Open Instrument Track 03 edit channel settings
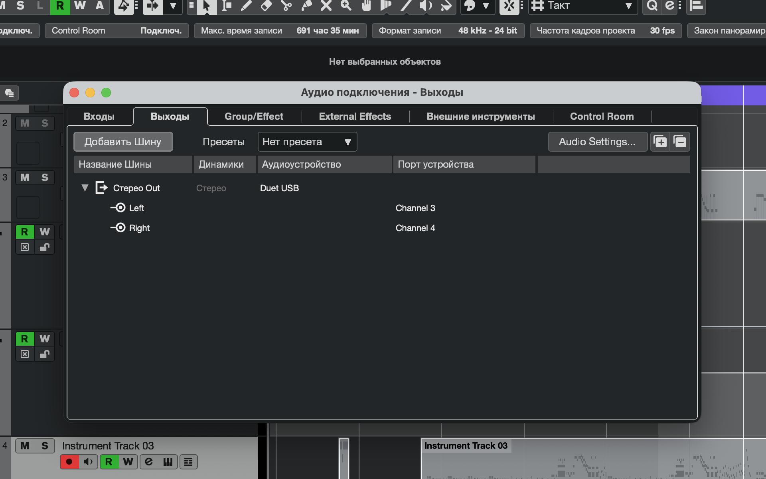This screenshot has width=766, height=479. (x=149, y=462)
